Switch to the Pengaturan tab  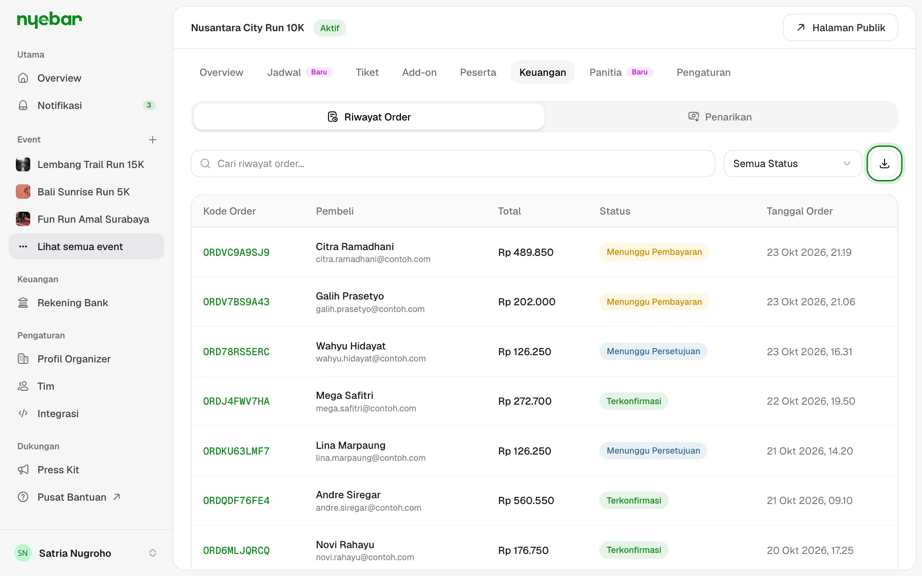point(704,72)
